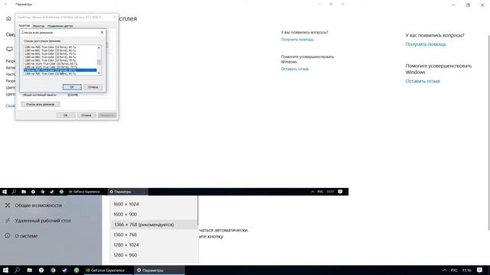This screenshot has height=275, width=490.
Task: Open notification center beside the 11:16 clock
Action: coord(479,270)
